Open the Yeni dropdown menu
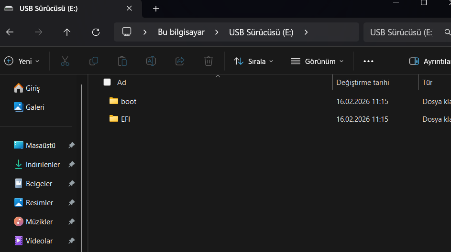Viewport: 451px width, 252px height. tap(22, 61)
